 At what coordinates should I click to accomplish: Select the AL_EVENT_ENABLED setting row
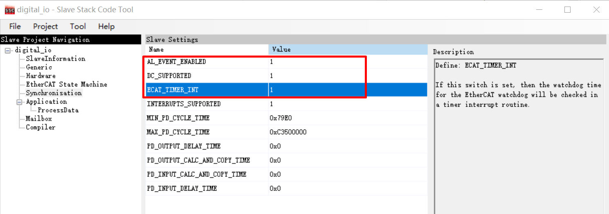tap(286, 62)
